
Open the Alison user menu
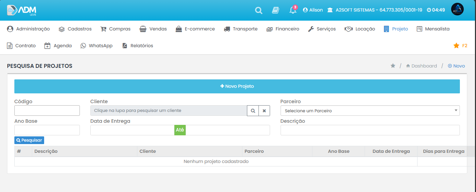click(x=313, y=10)
